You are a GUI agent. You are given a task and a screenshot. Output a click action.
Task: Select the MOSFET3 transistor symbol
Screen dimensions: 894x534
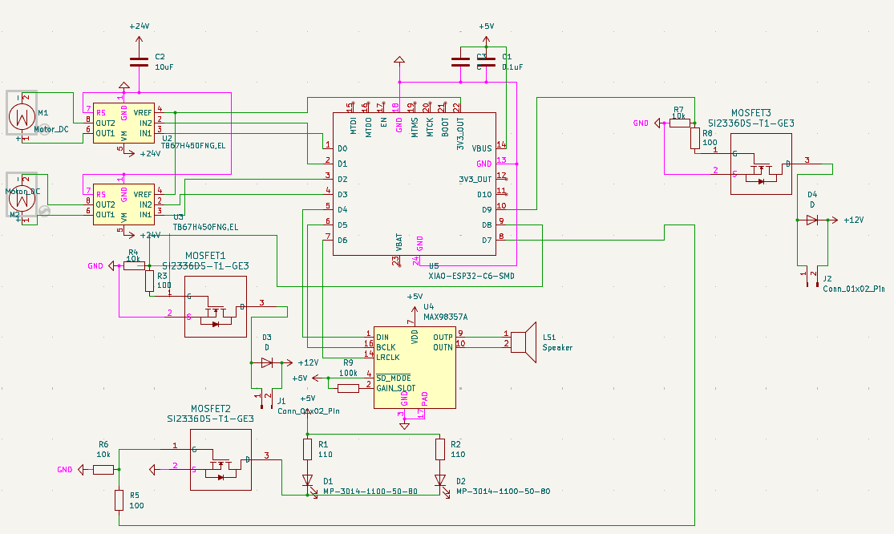pyautogui.click(x=761, y=164)
